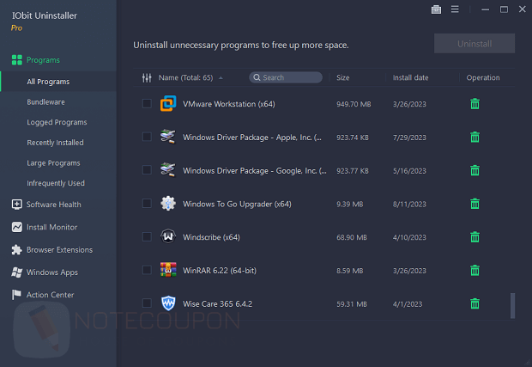Click trash icon for Wise Care 365
Image resolution: width=532 pixels, height=367 pixels.
click(x=475, y=303)
